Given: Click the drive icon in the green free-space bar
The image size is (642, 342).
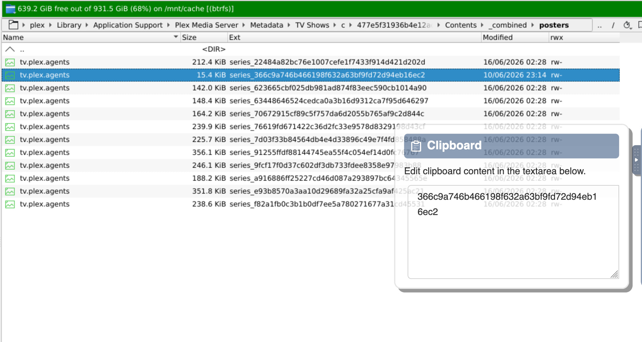Looking at the screenshot, I should 11,9.
